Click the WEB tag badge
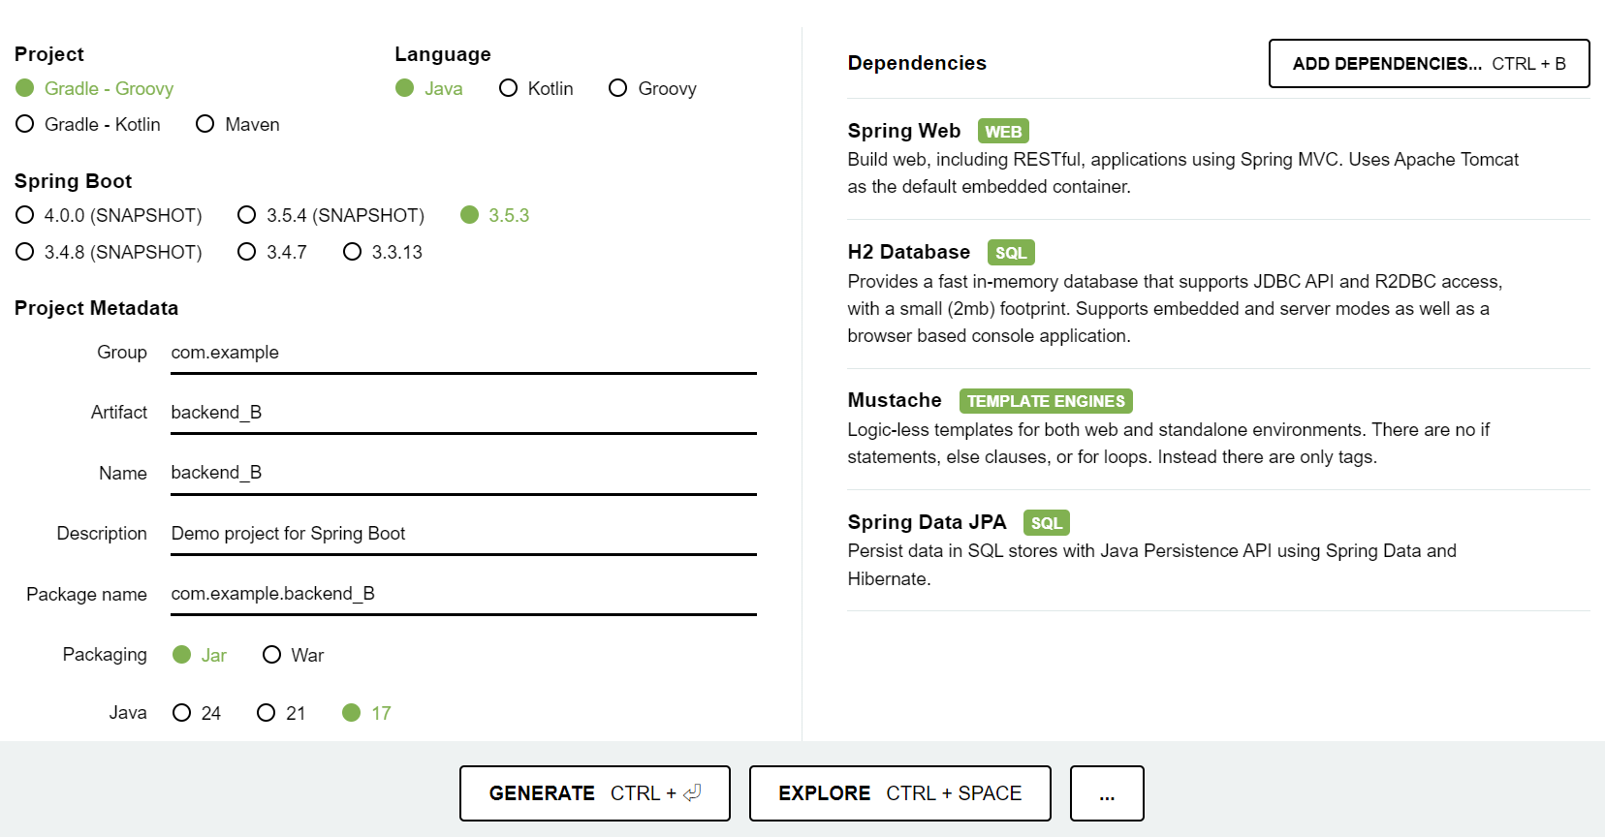 coord(1003,132)
